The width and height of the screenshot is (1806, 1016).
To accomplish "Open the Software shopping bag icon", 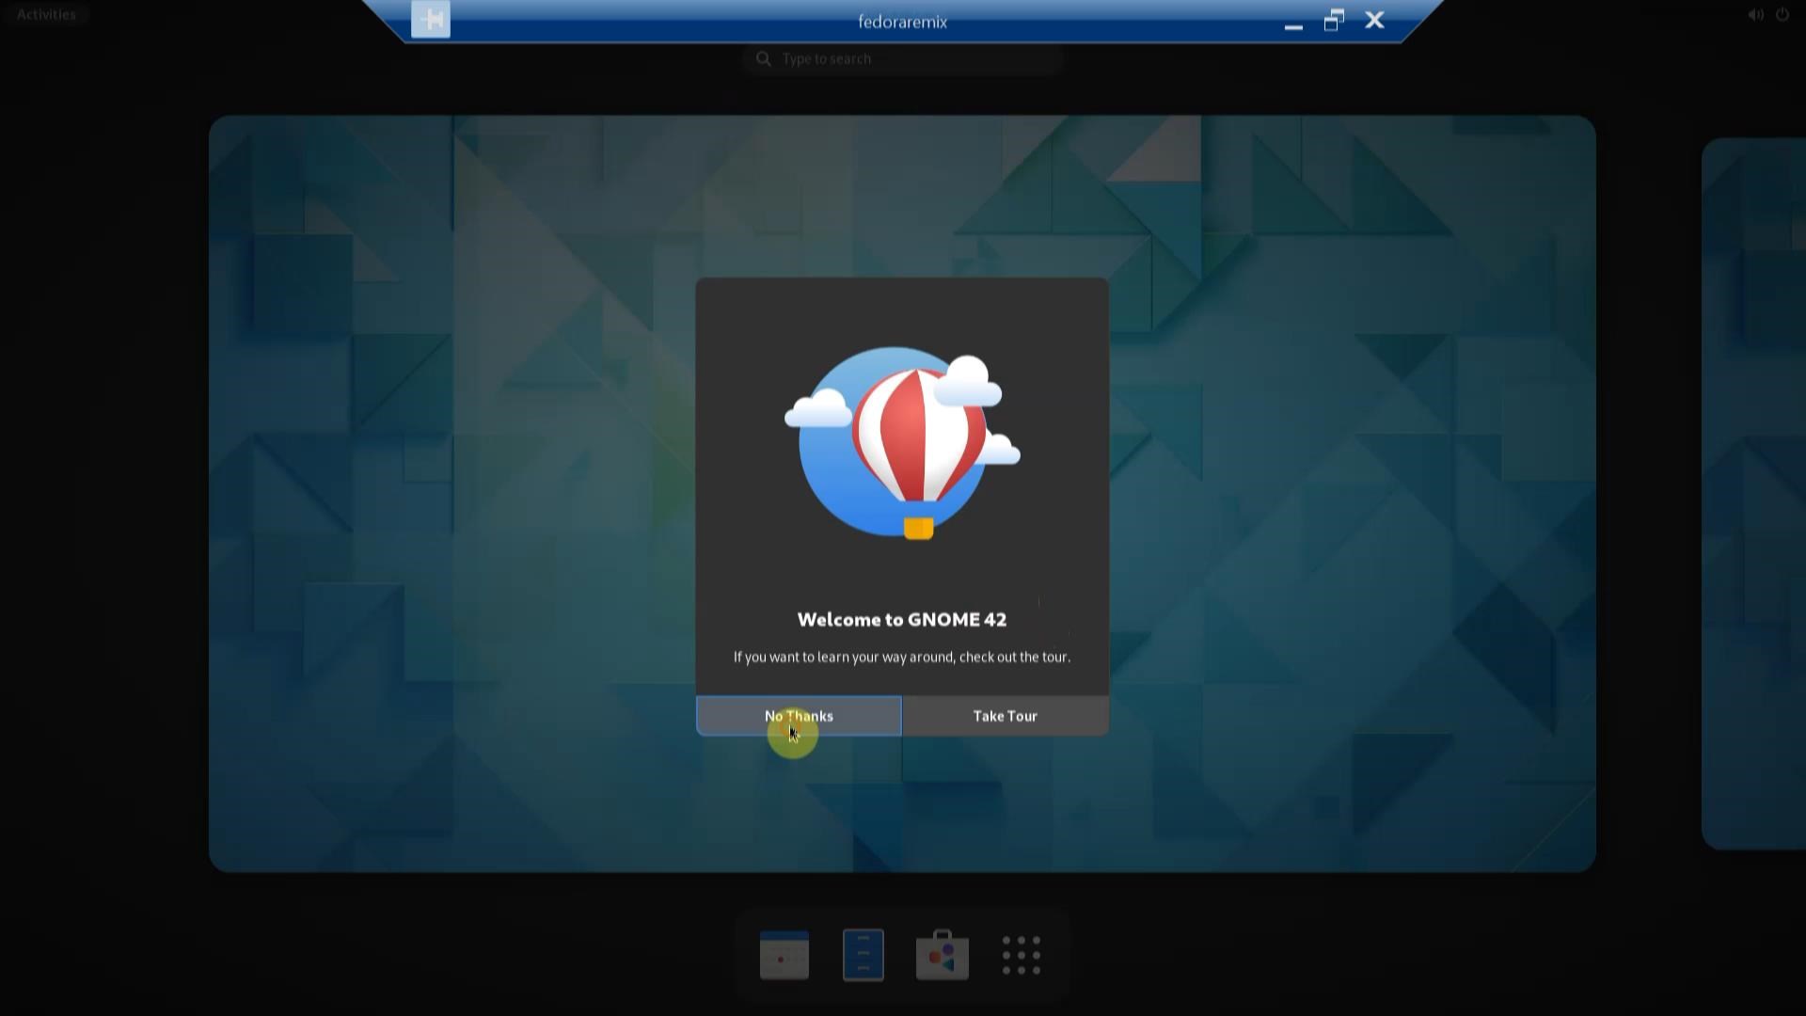I will click(x=942, y=955).
